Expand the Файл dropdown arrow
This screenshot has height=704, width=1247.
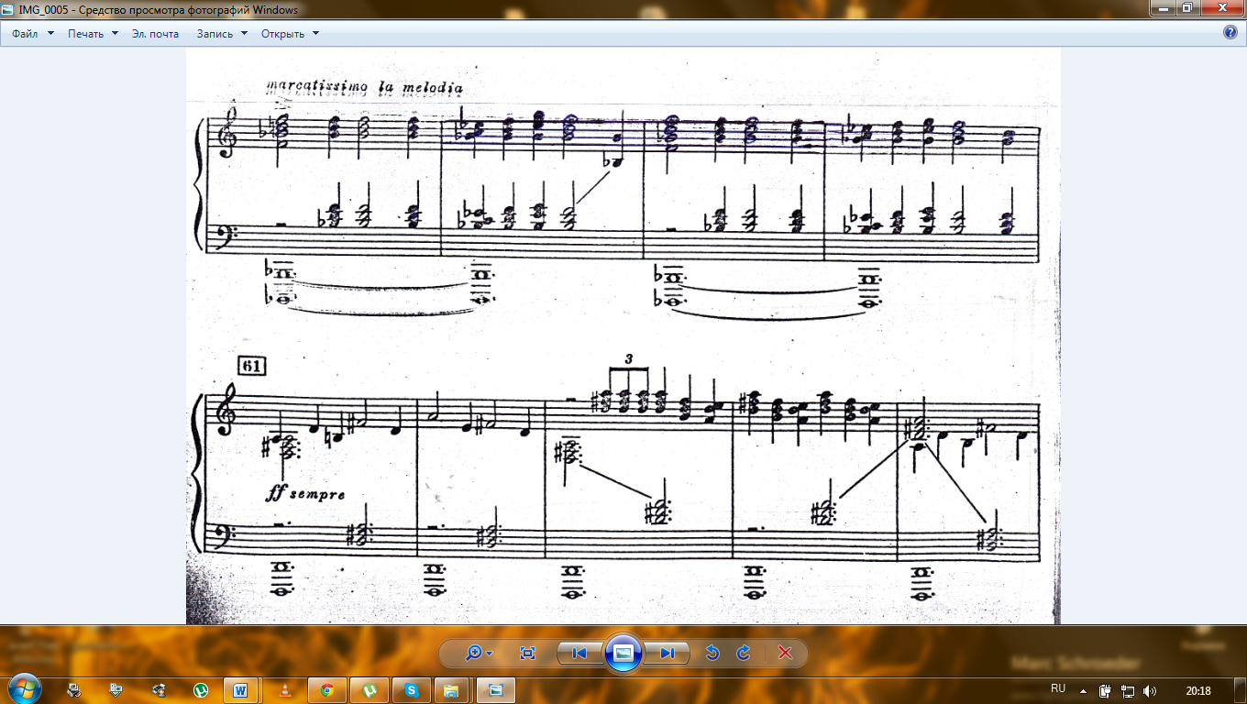[50, 33]
